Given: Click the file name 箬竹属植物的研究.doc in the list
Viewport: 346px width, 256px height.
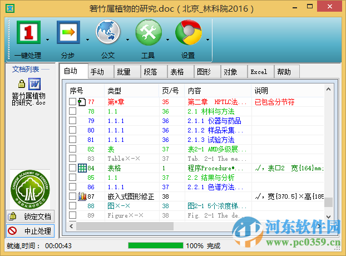Looking at the screenshot, I should 29,99.
